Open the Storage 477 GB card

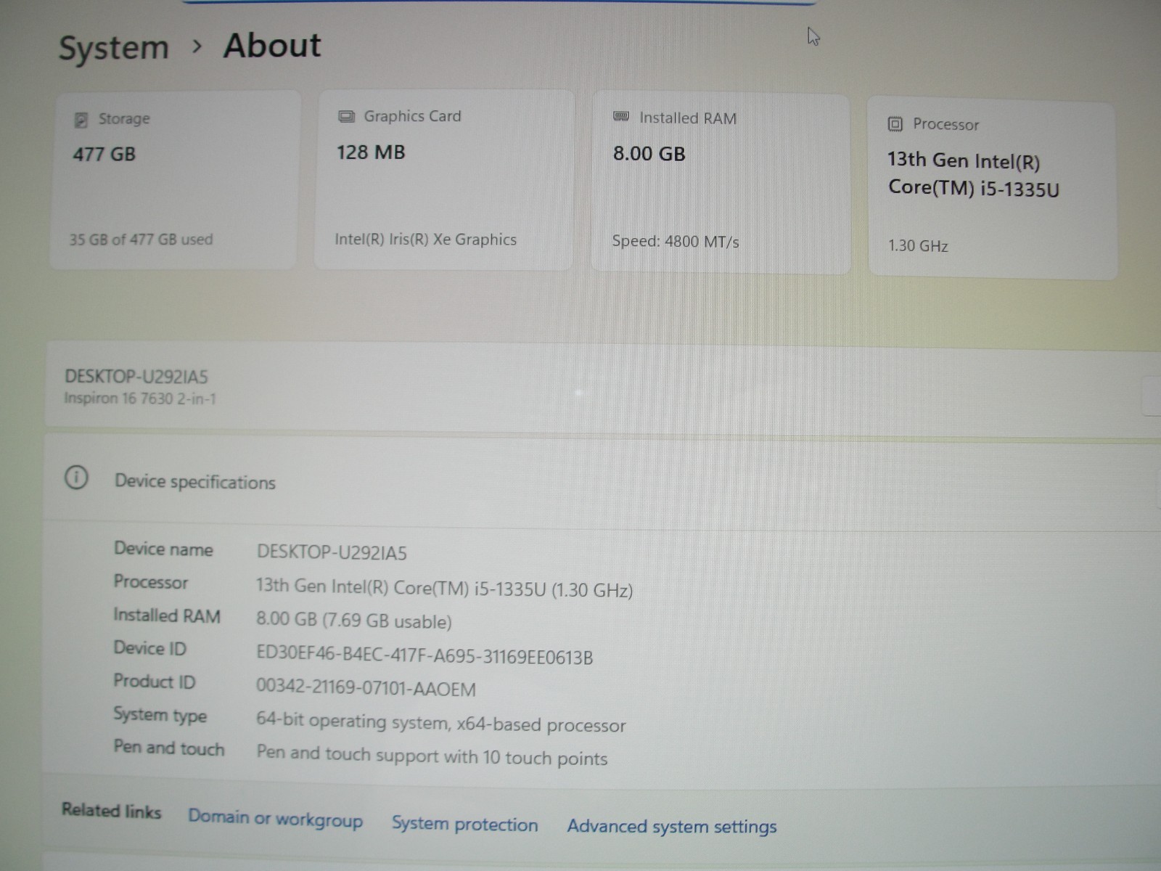(x=174, y=180)
